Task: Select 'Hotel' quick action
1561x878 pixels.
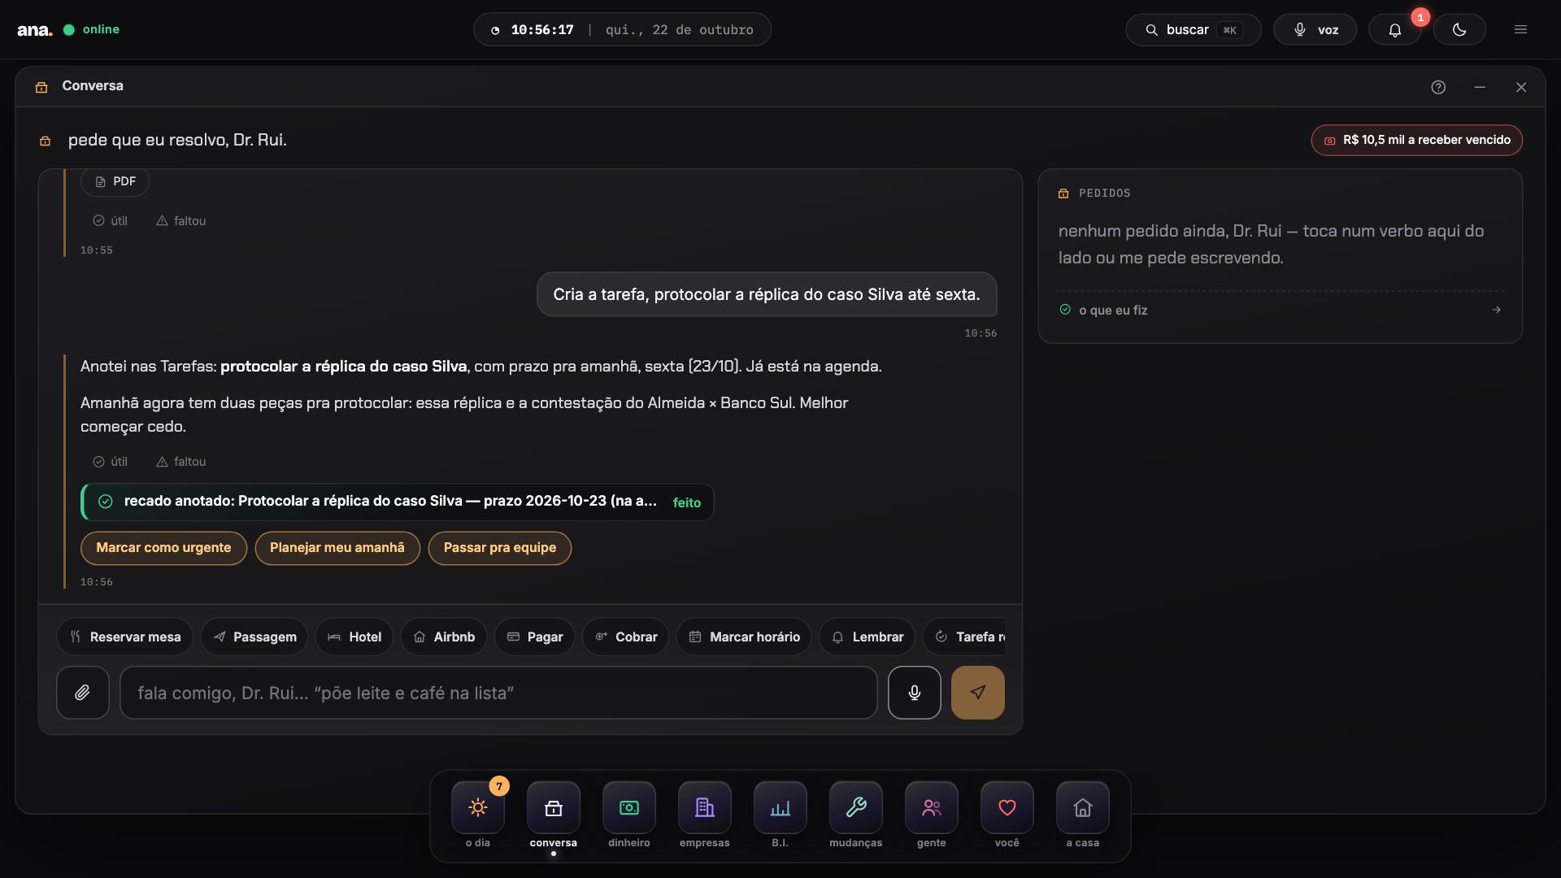Action: pos(354,637)
